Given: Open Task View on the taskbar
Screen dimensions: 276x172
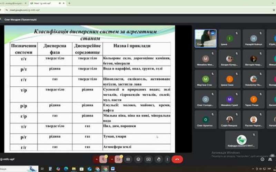Looking at the screenshot, I should click(42, 169).
